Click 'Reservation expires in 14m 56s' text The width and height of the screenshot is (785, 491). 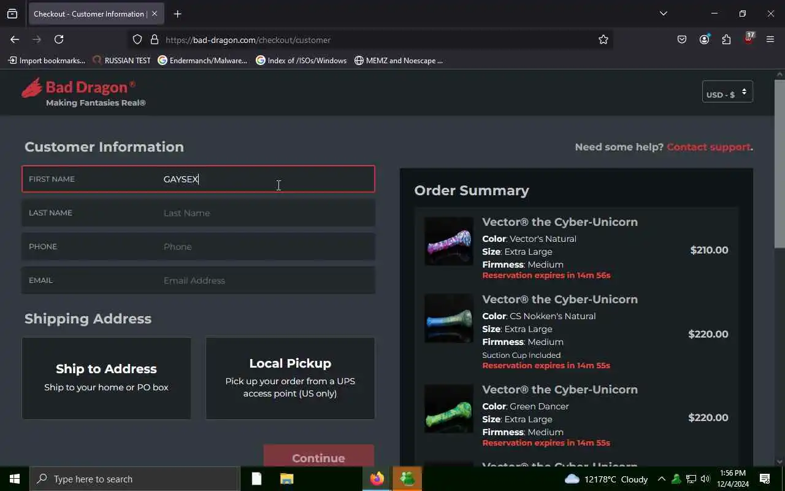[546, 275]
